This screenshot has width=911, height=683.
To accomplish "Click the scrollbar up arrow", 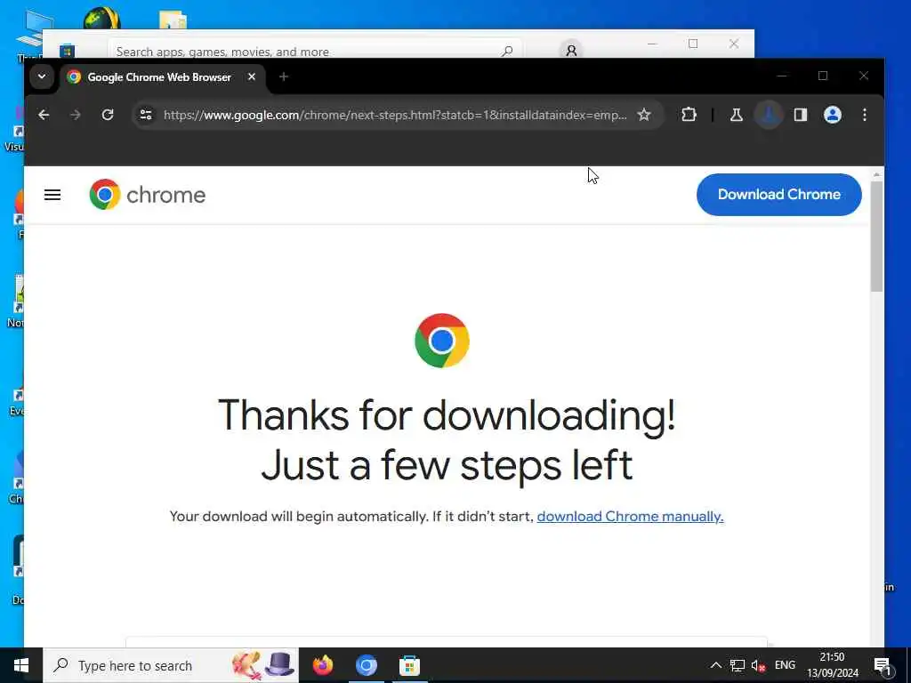I will 876,174.
